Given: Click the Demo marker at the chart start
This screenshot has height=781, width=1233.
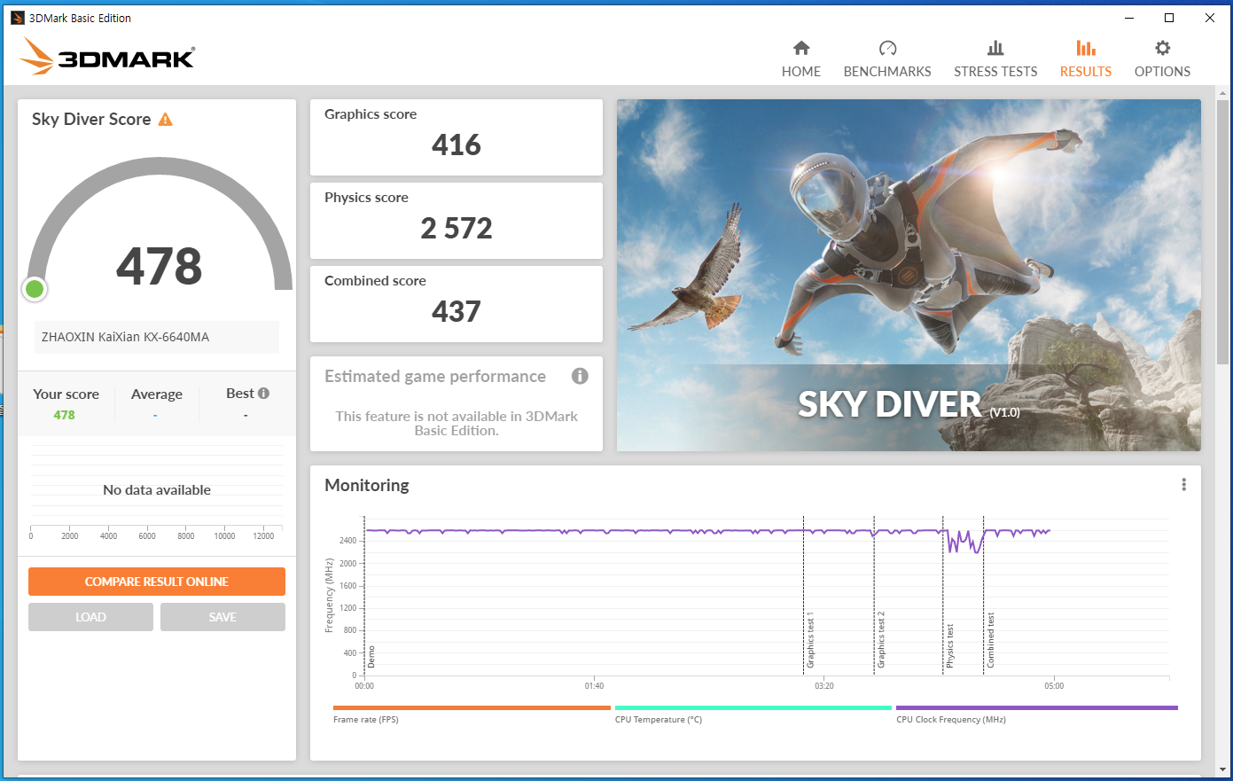Looking at the screenshot, I should pos(371,657).
